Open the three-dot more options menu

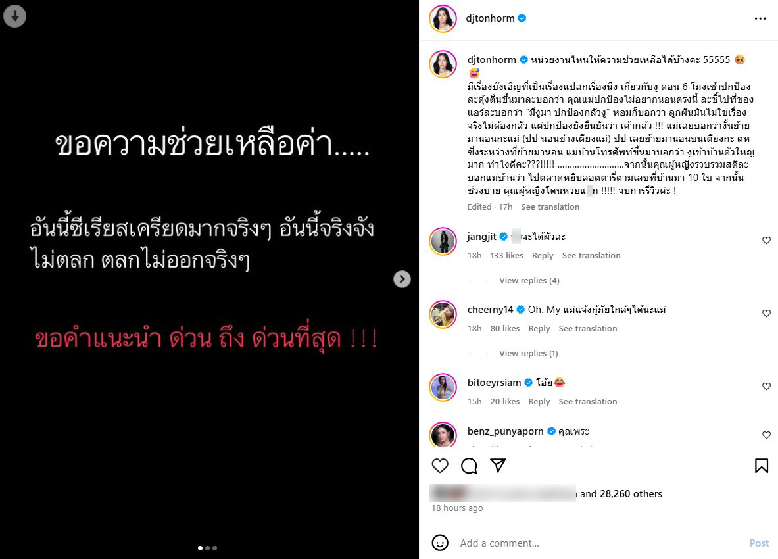point(760,18)
